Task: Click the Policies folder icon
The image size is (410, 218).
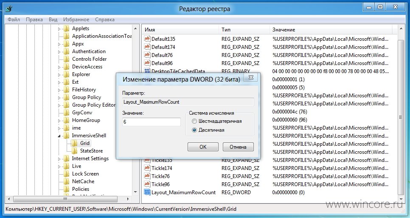Action: [x=67, y=189]
